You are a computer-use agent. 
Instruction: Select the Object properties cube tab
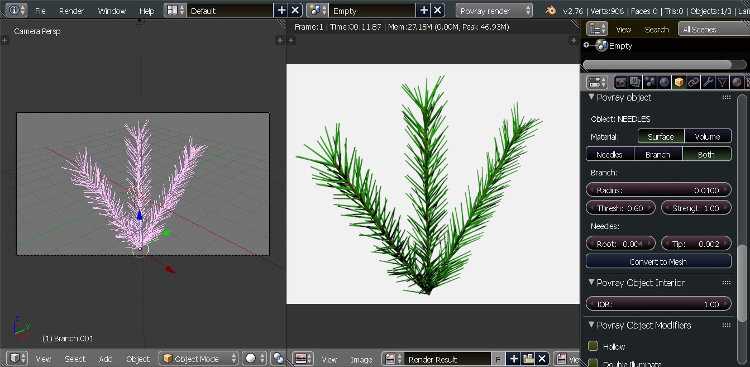coord(679,82)
